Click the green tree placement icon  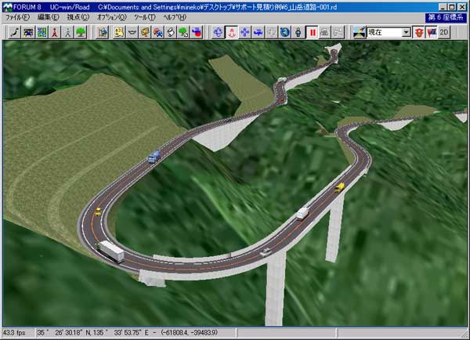coord(82,32)
